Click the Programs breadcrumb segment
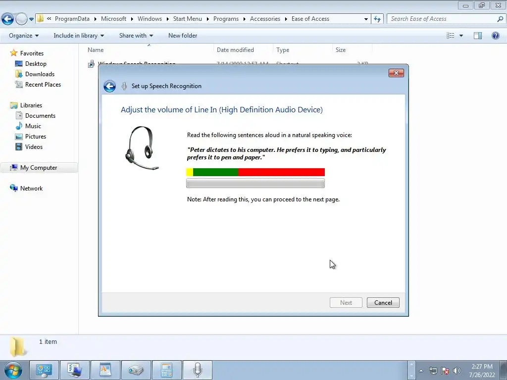 [226, 19]
